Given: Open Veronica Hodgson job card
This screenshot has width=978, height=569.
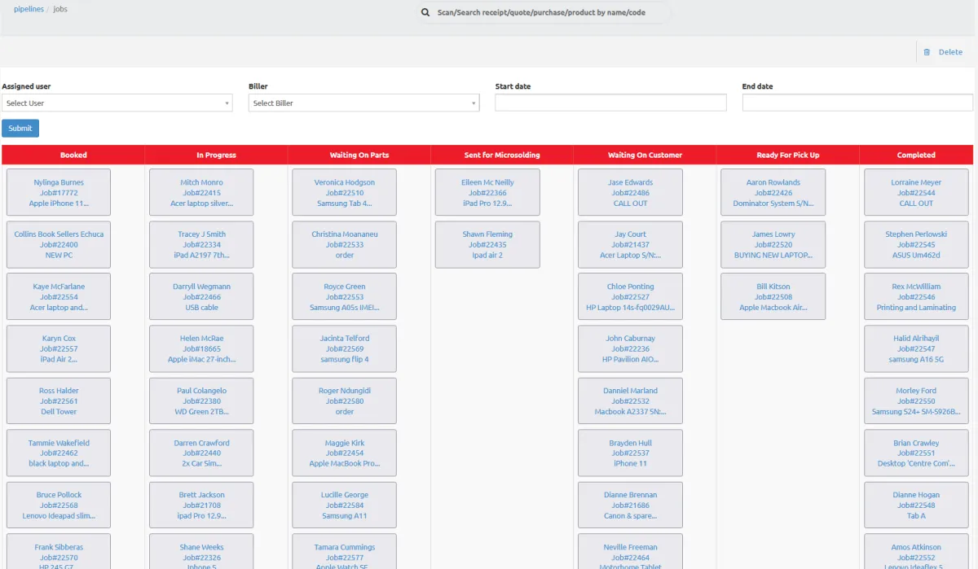Looking at the screenshot, I should click(x=345, y=193).
